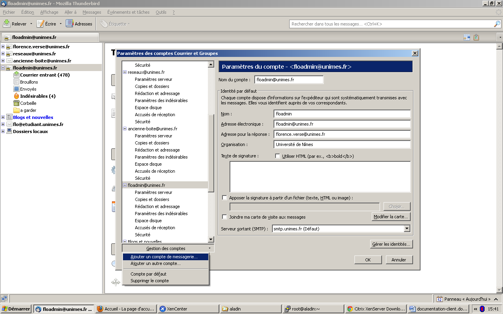The image size is (503, 314).
Task: Choose Ajouter un autre compte
Action: pos(165,264)
